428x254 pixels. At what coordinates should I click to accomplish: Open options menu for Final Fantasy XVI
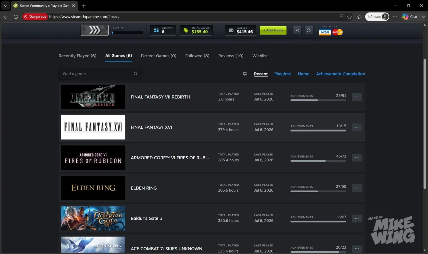[x=357, y=127]
